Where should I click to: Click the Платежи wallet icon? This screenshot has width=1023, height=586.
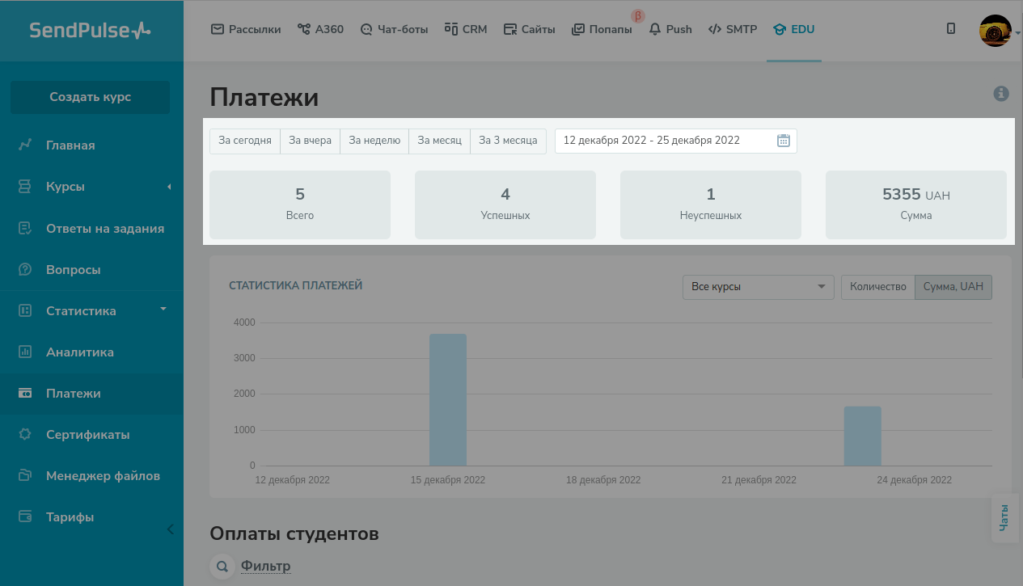pyautogui.click(x=25, y=394)
